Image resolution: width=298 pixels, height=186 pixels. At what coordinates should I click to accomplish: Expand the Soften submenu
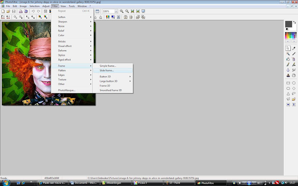72,17
